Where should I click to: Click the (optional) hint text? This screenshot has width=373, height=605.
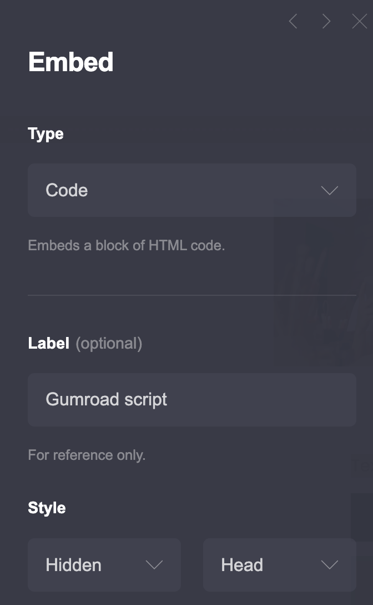pos(109,344)
